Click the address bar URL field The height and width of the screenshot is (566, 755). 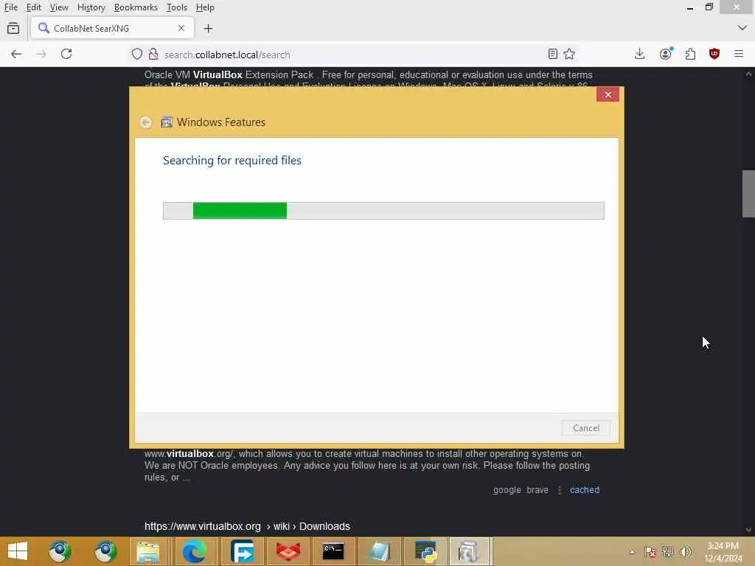click(352, 55)
